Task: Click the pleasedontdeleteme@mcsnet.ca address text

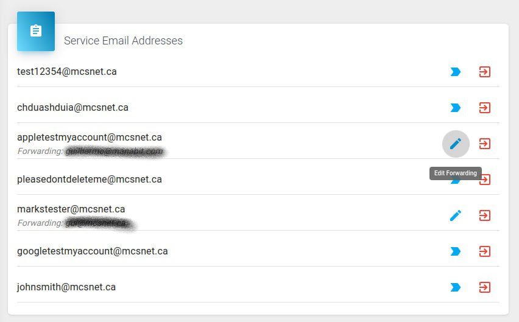Action: click(90, 180)
